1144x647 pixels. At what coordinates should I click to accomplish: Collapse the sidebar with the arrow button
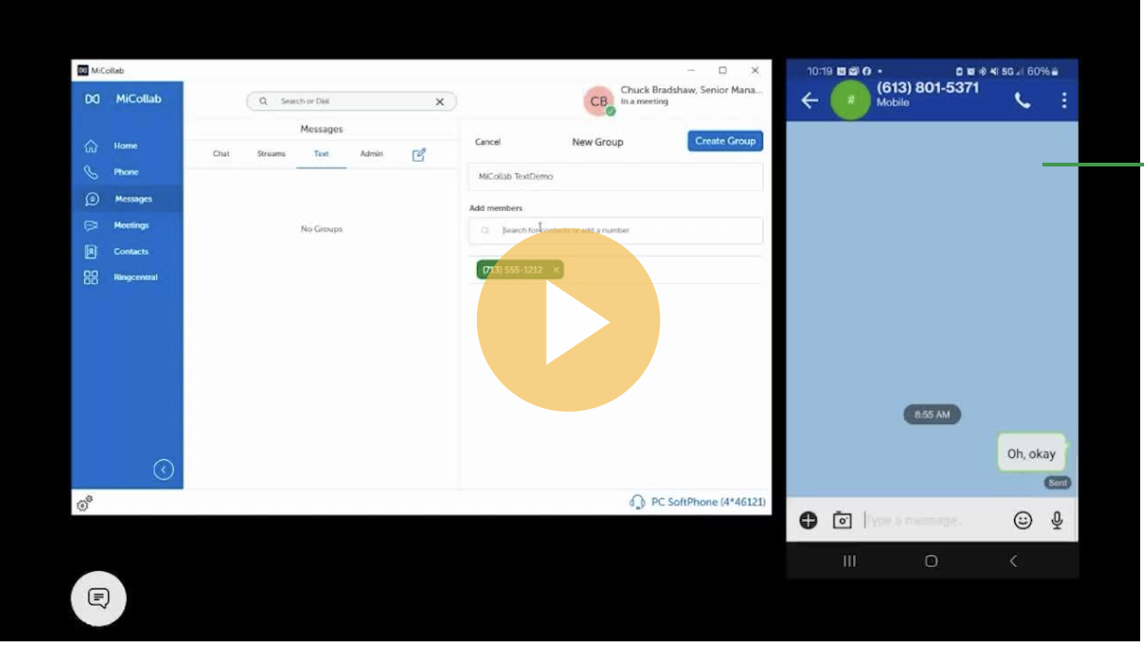(164, 470)
